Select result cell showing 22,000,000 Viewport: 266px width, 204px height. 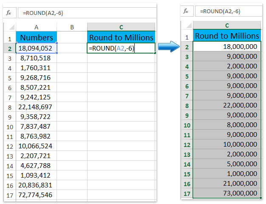click(x=227, y=105)
